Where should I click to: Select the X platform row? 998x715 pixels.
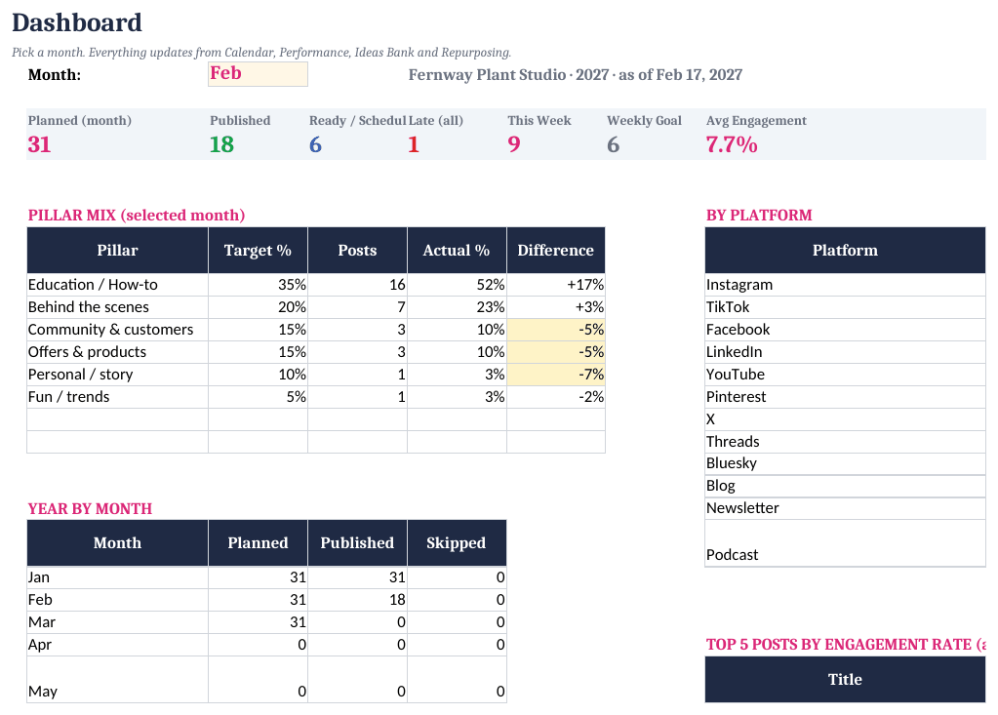845,419
